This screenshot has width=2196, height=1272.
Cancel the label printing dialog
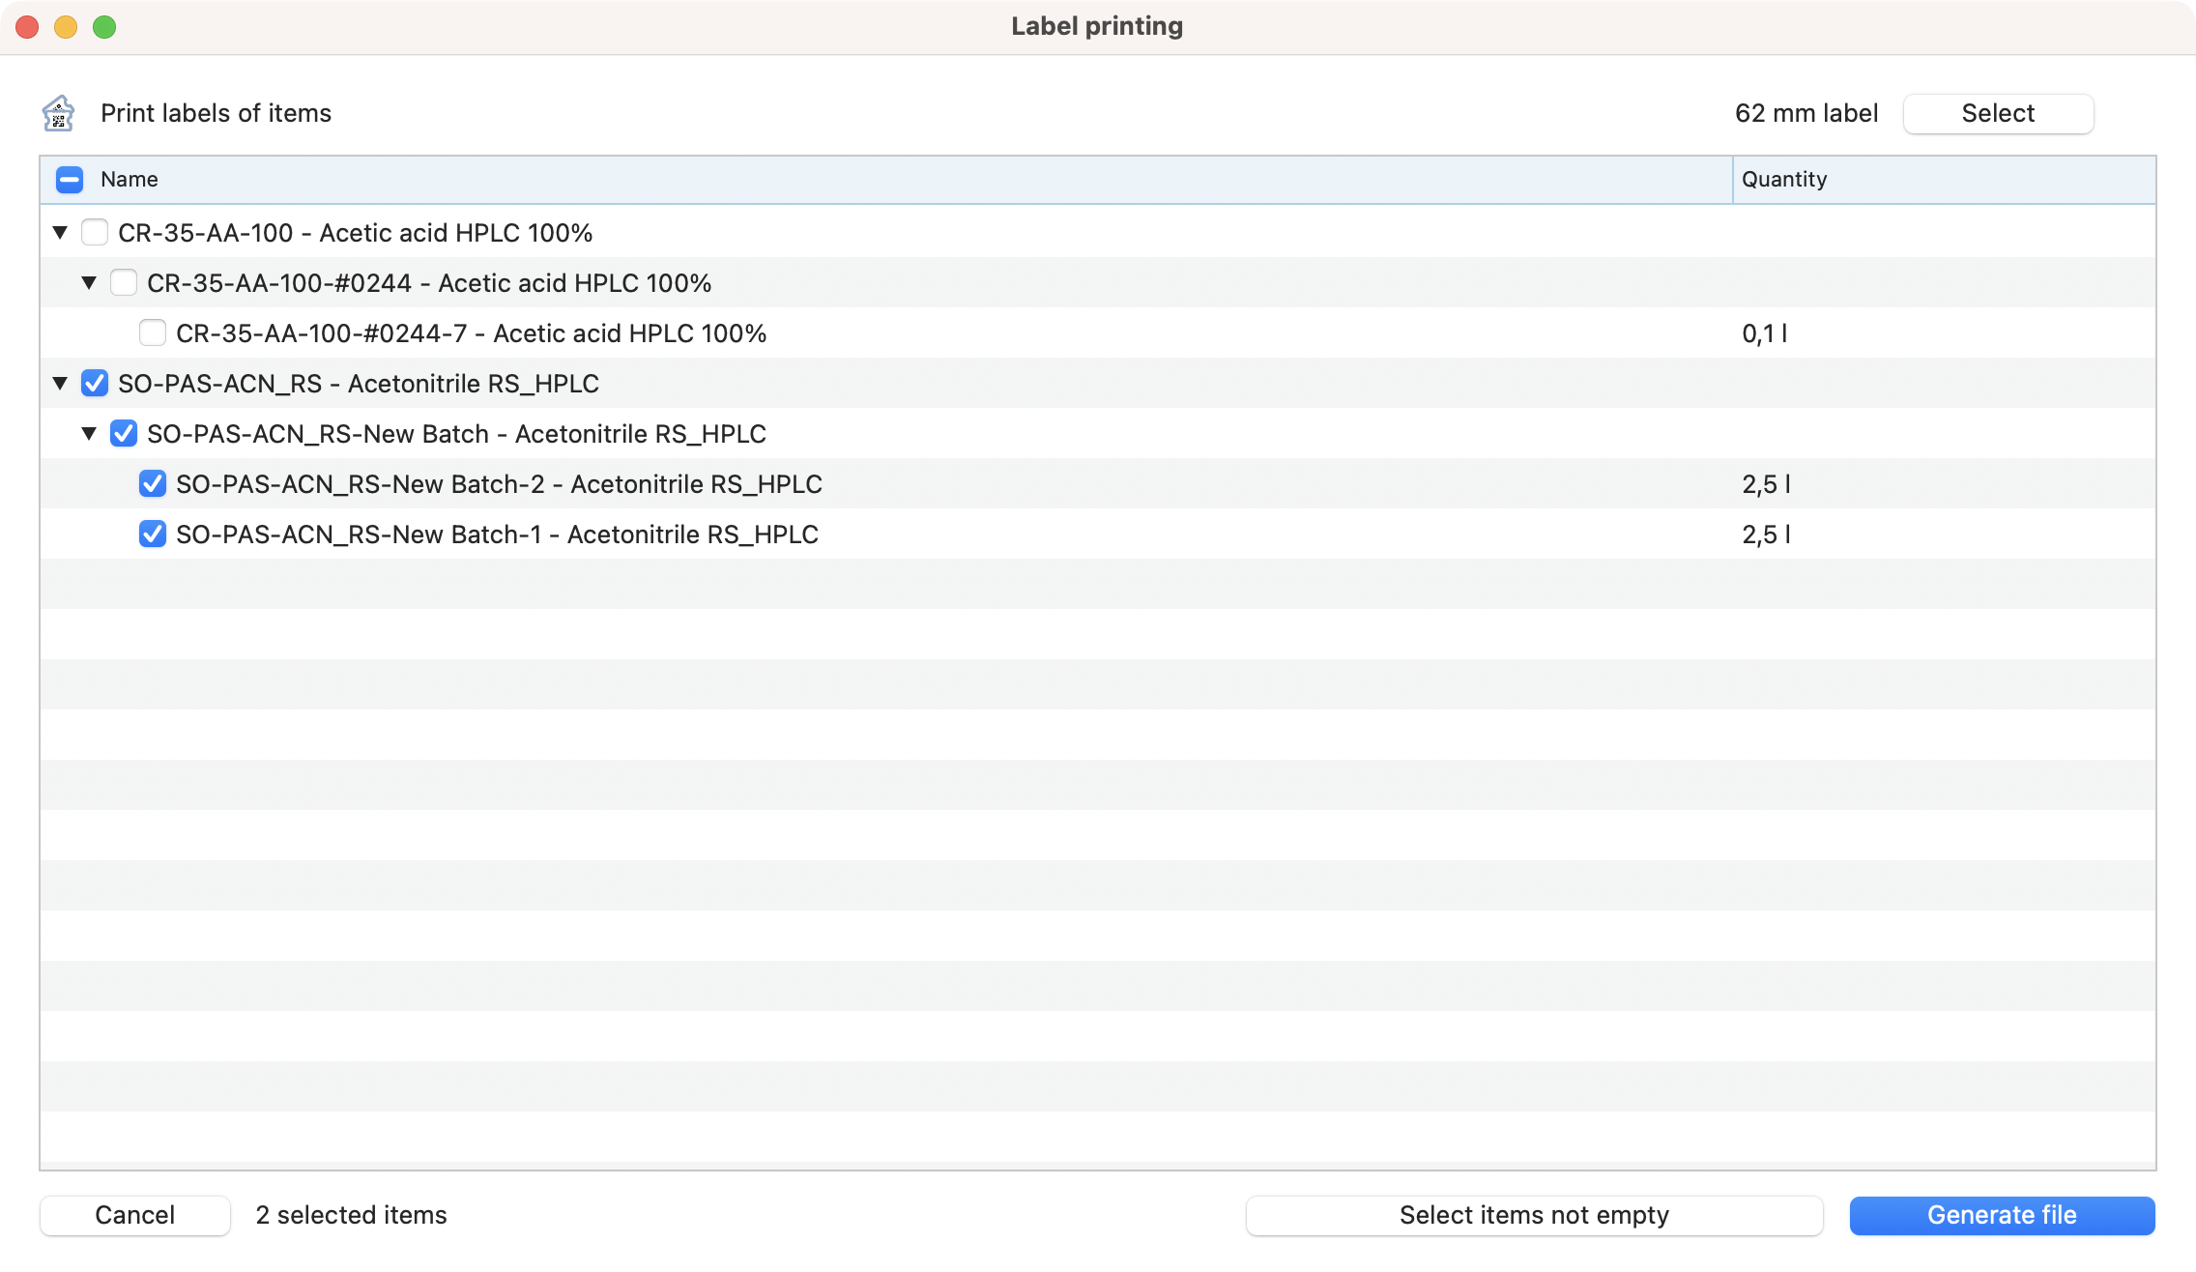pyautogui.click(x=135, y=1215)
